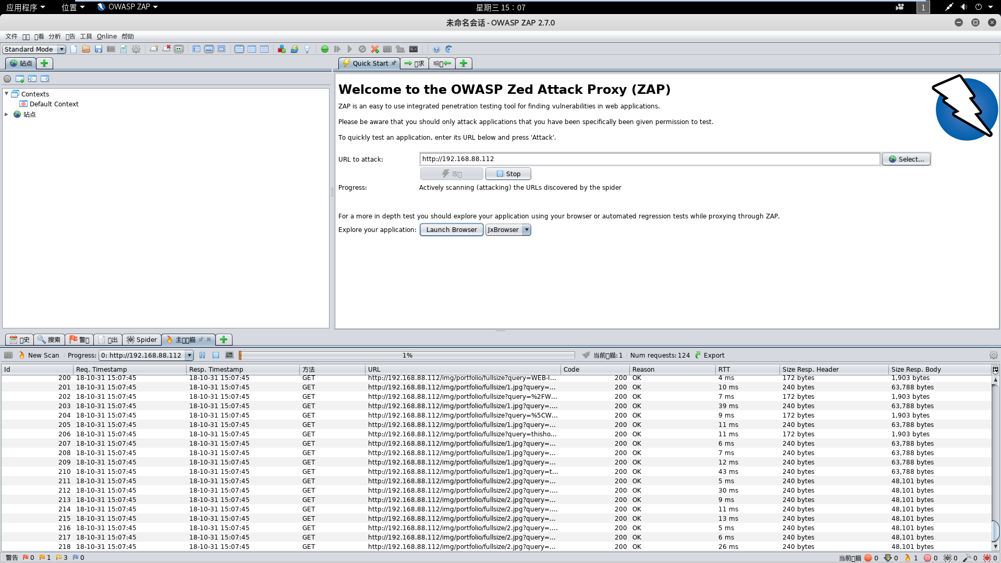This screenshot has height=563, width=1001.
Task: Select the show-tab-names toggle icon
Action: pos(179,49)
